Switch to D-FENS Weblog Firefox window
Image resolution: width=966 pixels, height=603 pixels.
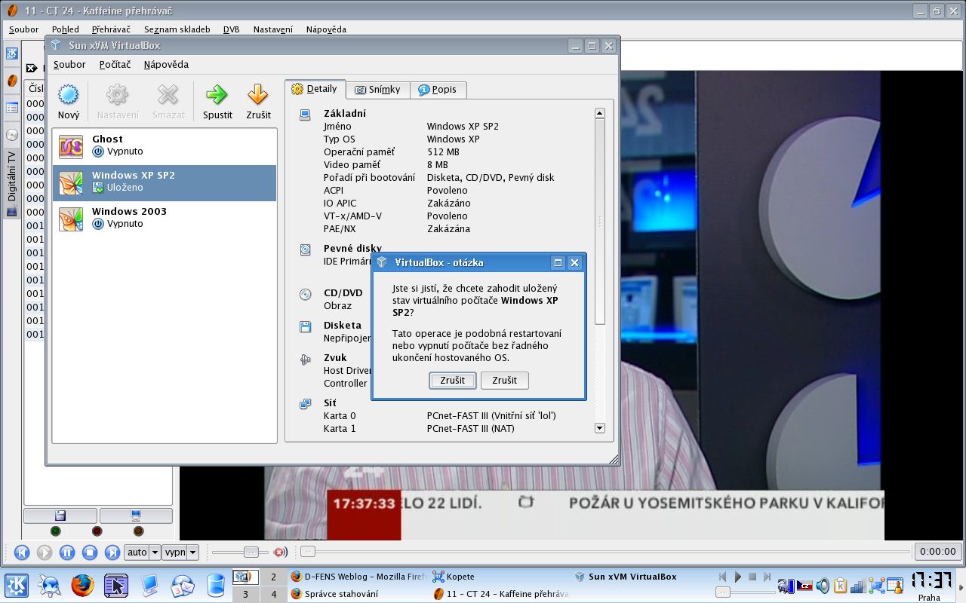pos(358,577)
